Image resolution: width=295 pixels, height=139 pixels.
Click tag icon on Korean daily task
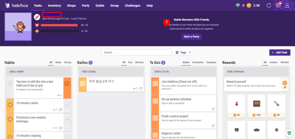click(x=141, y=88)
